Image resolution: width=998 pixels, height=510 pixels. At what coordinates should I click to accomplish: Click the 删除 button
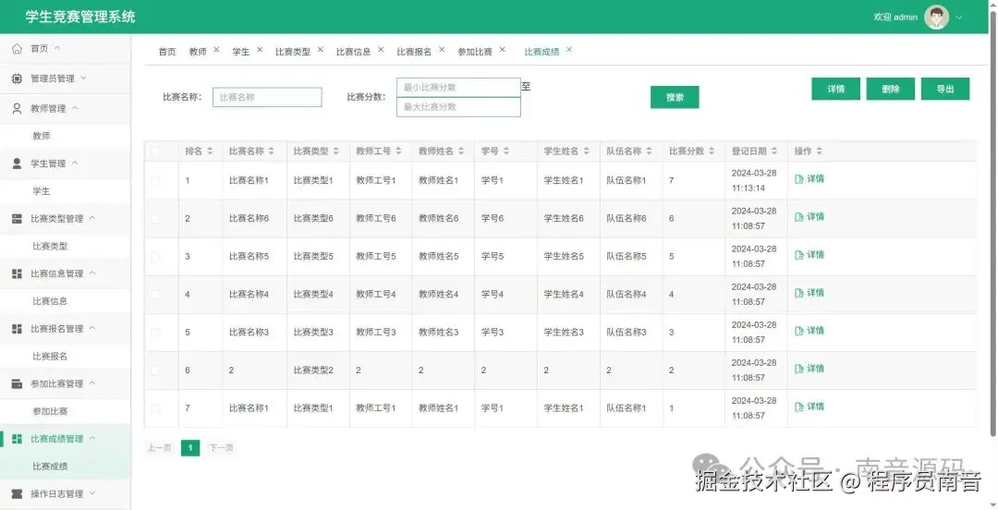click(891, 89)
